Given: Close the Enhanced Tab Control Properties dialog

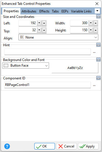Looking at the screenshot, I should (97, 4).
